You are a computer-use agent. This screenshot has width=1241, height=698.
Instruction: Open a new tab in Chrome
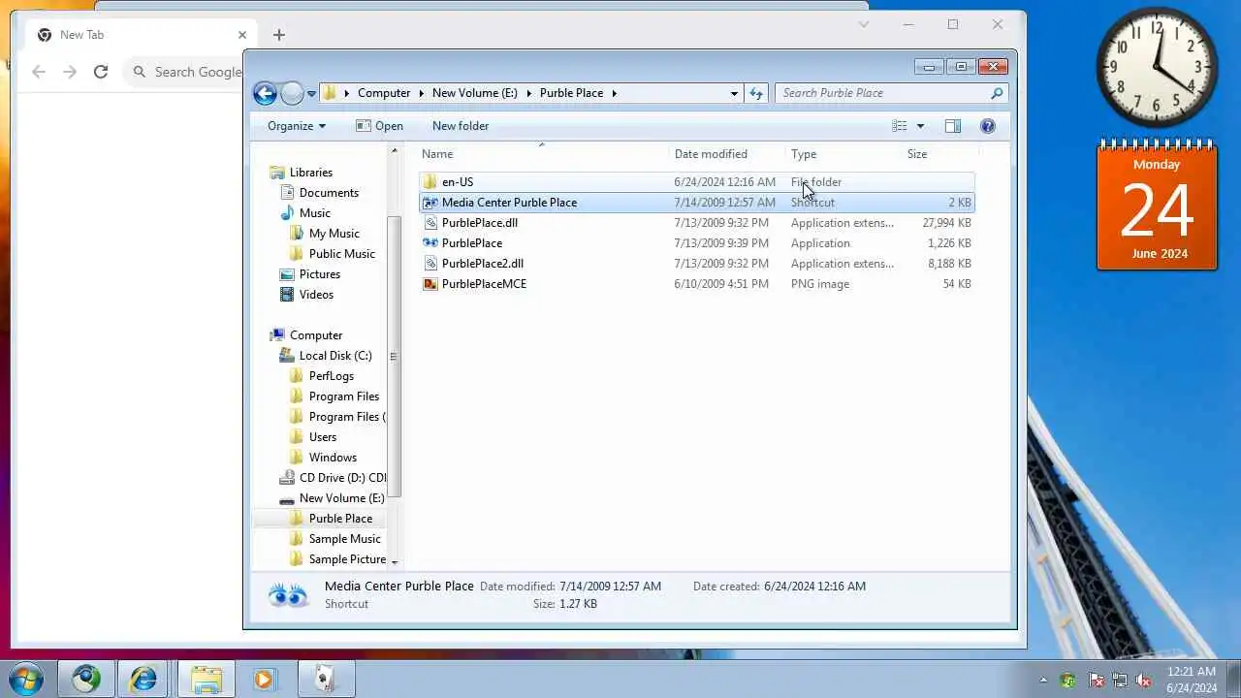click(279, 35)
